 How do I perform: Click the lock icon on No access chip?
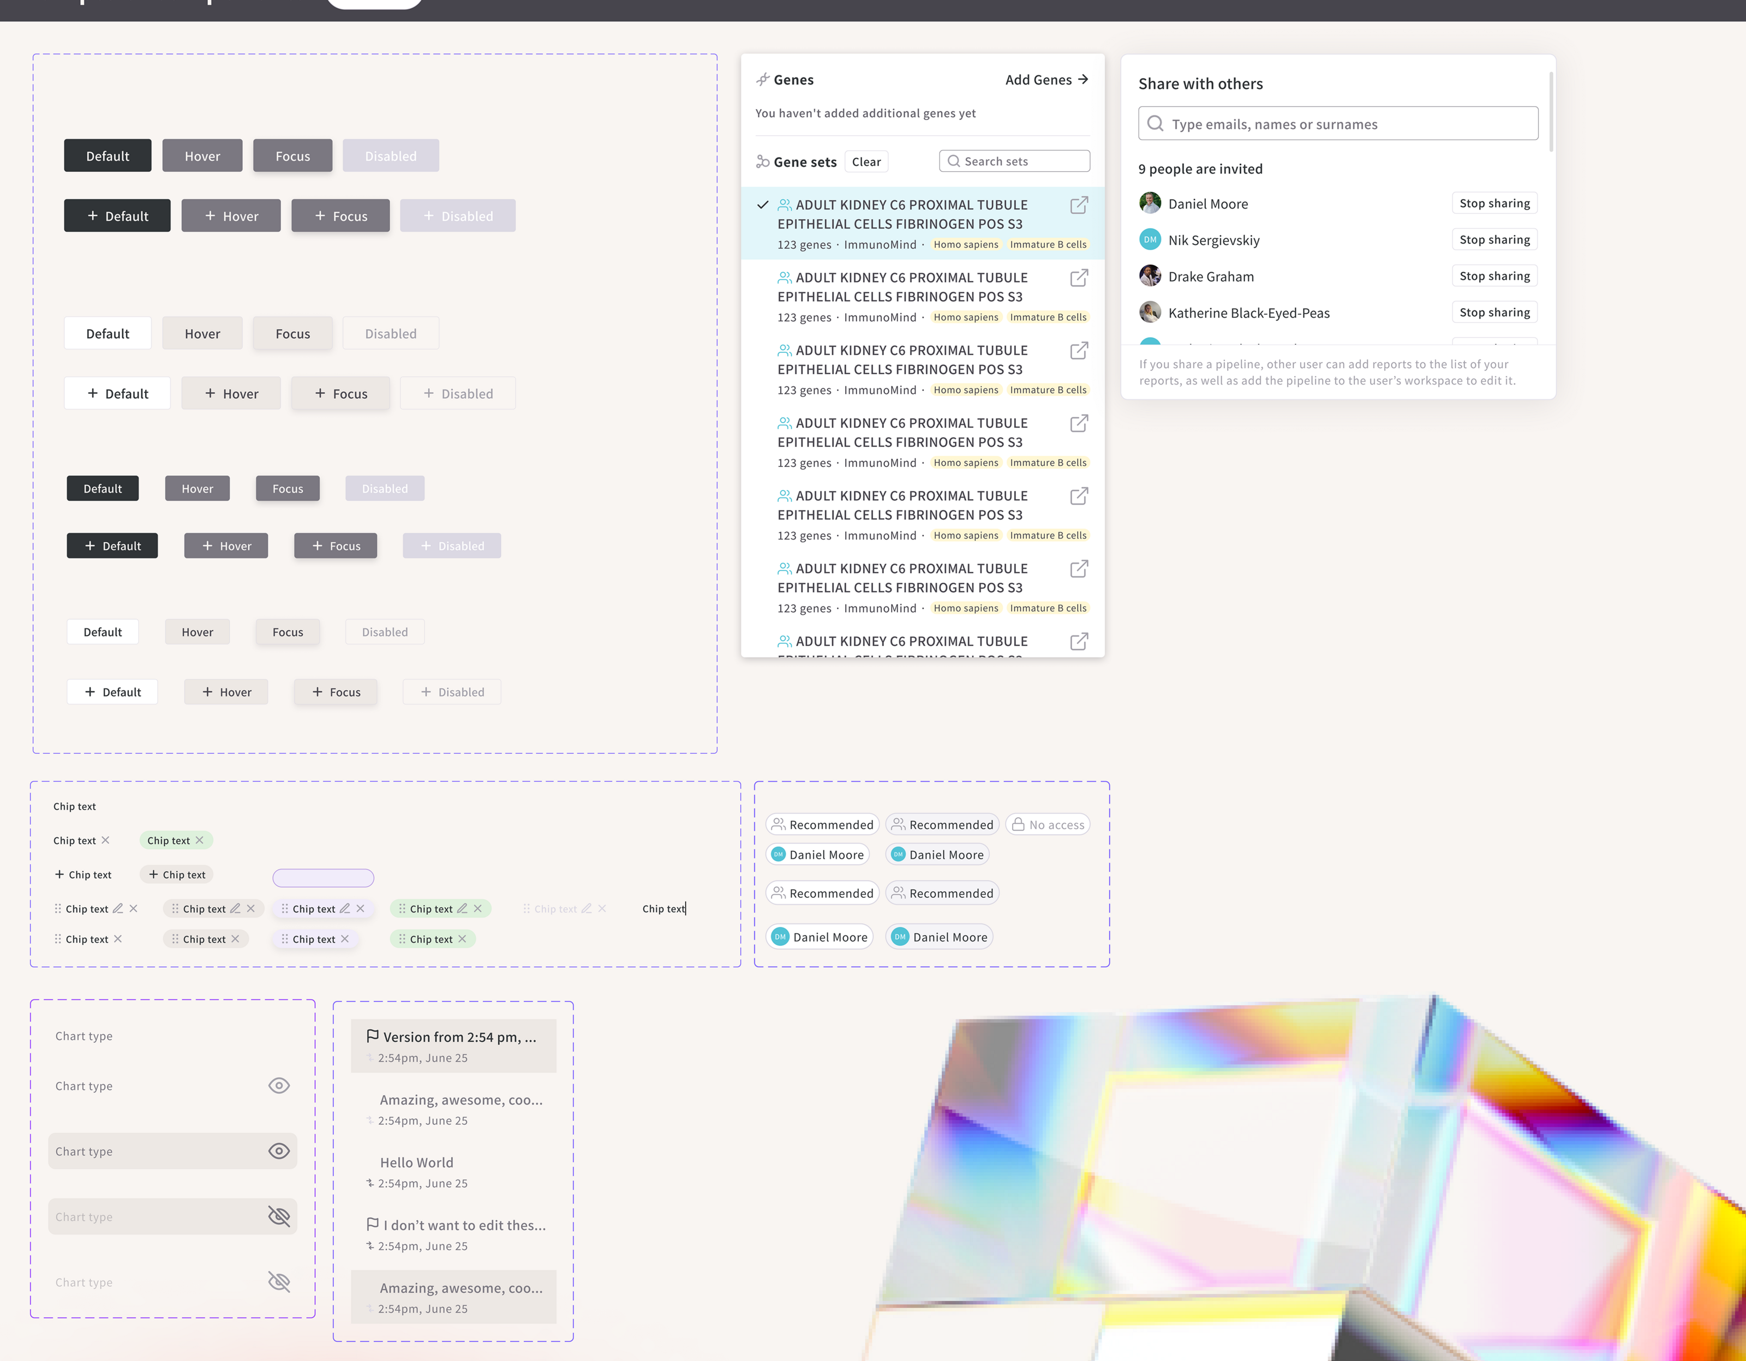pyautogui.click(x=1018, y=824)
